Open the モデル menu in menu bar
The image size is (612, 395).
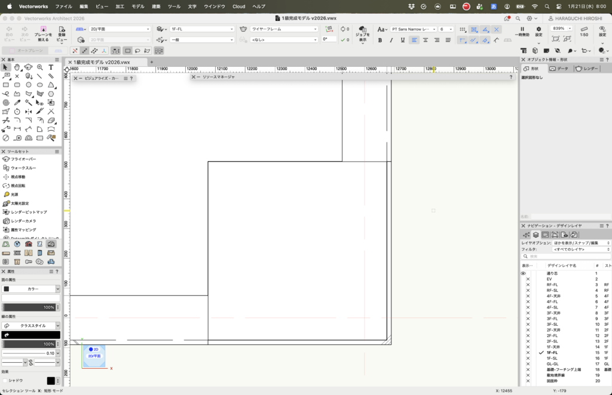coord(137,6)
